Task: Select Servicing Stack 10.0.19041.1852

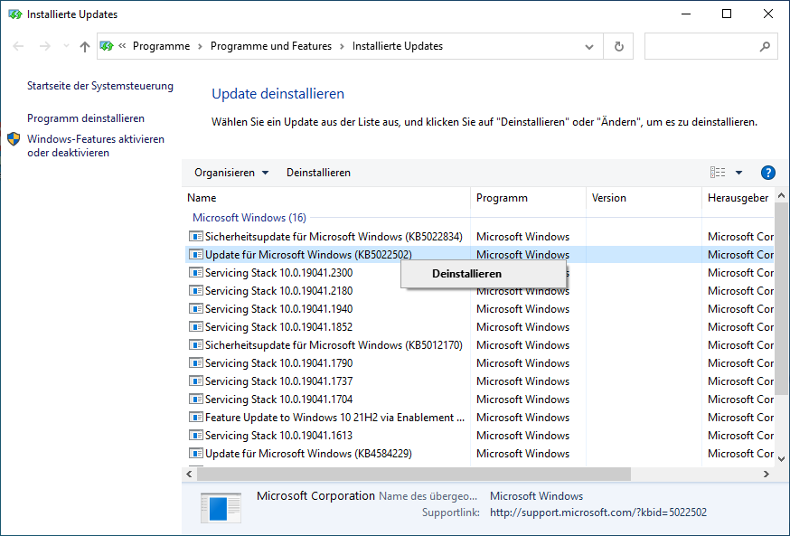Action: coord(479,327)
